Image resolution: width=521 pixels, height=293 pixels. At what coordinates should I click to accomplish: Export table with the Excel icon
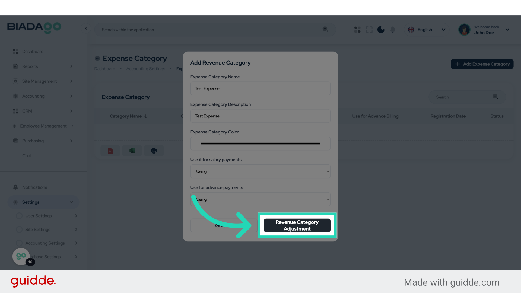click(x=132, y=151)
